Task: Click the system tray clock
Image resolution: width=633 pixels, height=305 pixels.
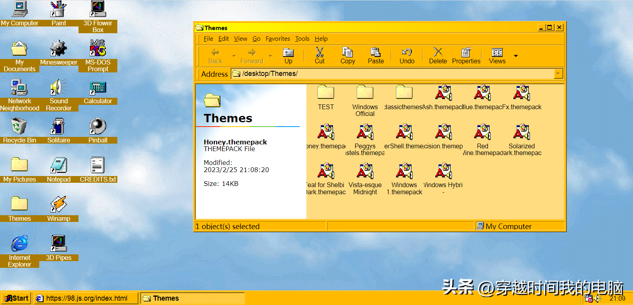Action: coord(618,299)
